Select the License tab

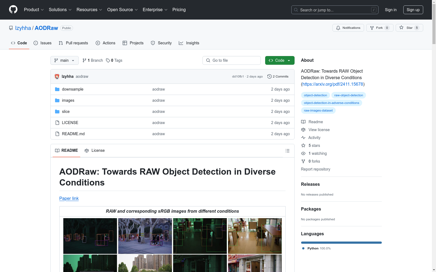[x=95, y=150]
